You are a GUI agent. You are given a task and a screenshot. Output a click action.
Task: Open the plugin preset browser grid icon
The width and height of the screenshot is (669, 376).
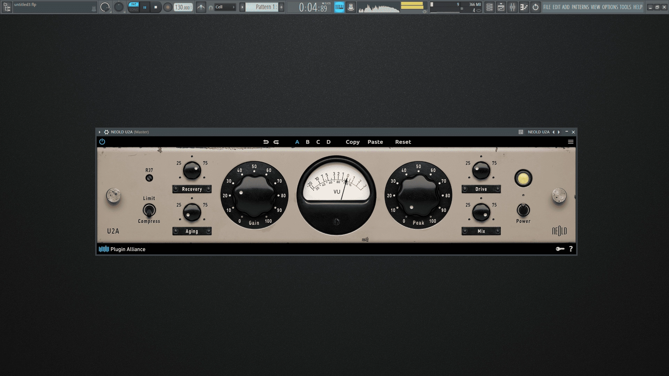(521, 132)
